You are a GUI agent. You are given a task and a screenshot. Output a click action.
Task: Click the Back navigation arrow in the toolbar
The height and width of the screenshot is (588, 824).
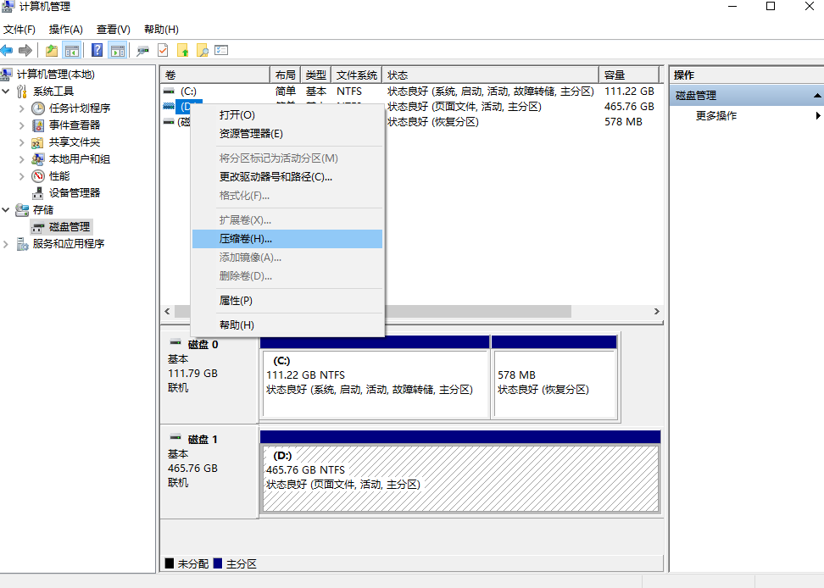pyautogui.click(x=7, y=50)
